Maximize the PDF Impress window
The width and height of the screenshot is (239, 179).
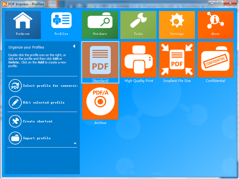tap(220, 3)
